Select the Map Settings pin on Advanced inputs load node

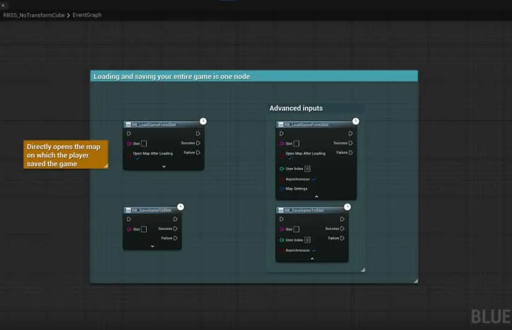(282, 189)
